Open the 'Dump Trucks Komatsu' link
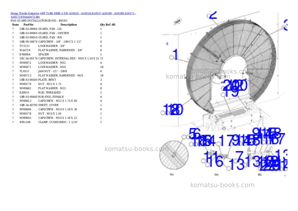 click(x=25, y=13)
